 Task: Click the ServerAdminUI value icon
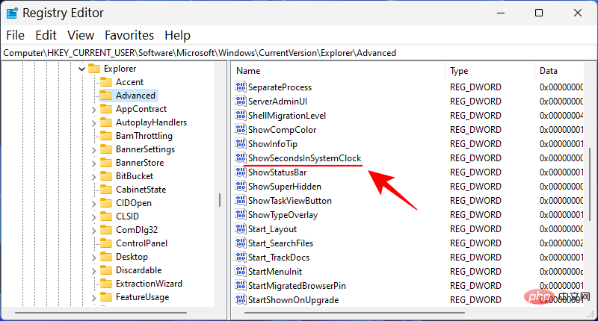point(241,102)
